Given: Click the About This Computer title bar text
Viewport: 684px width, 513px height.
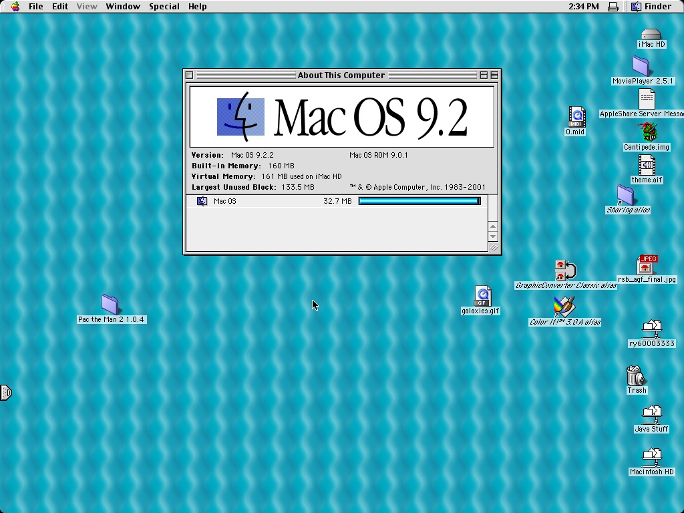Looking at the screenshot, I should pyautogui.click(x=341, y=75).
